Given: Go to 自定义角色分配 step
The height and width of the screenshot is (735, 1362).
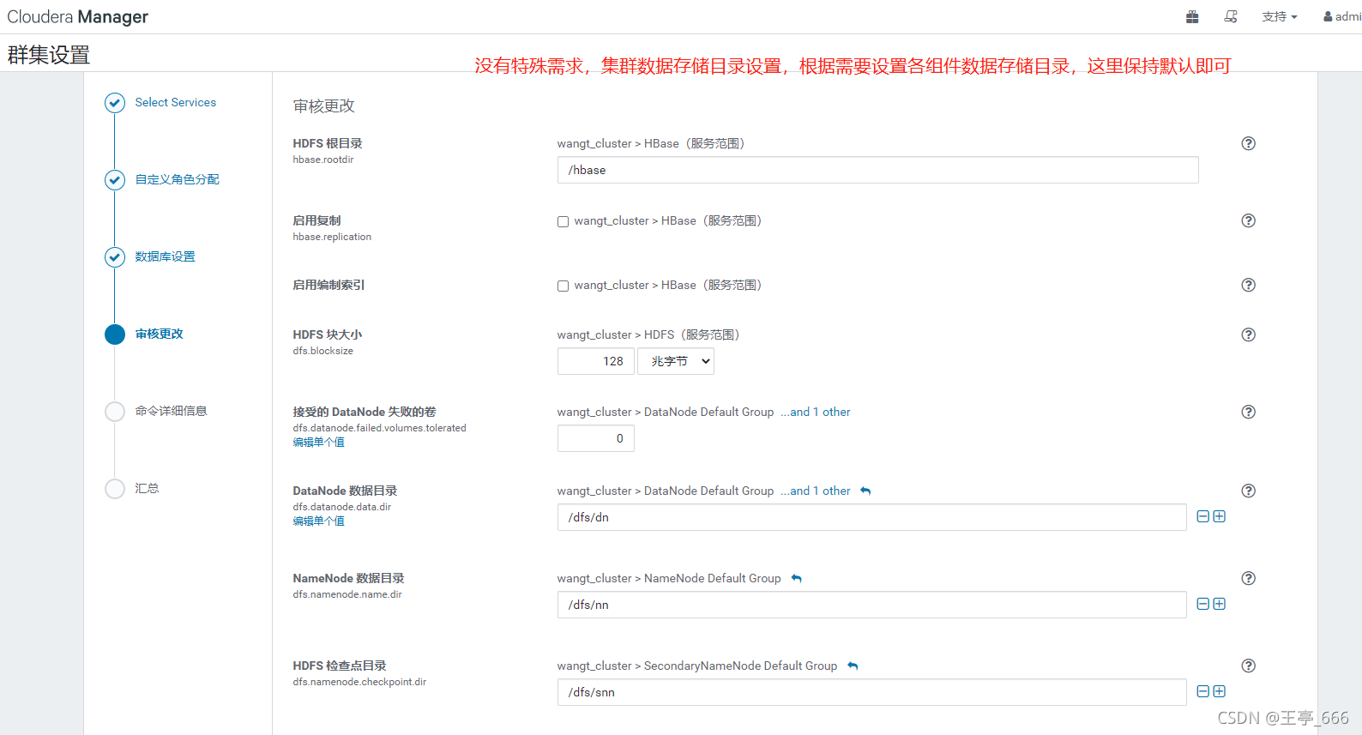Looking at the screenshot, I should pos(178,179).
